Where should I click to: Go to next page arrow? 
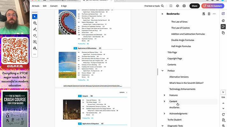223,108
